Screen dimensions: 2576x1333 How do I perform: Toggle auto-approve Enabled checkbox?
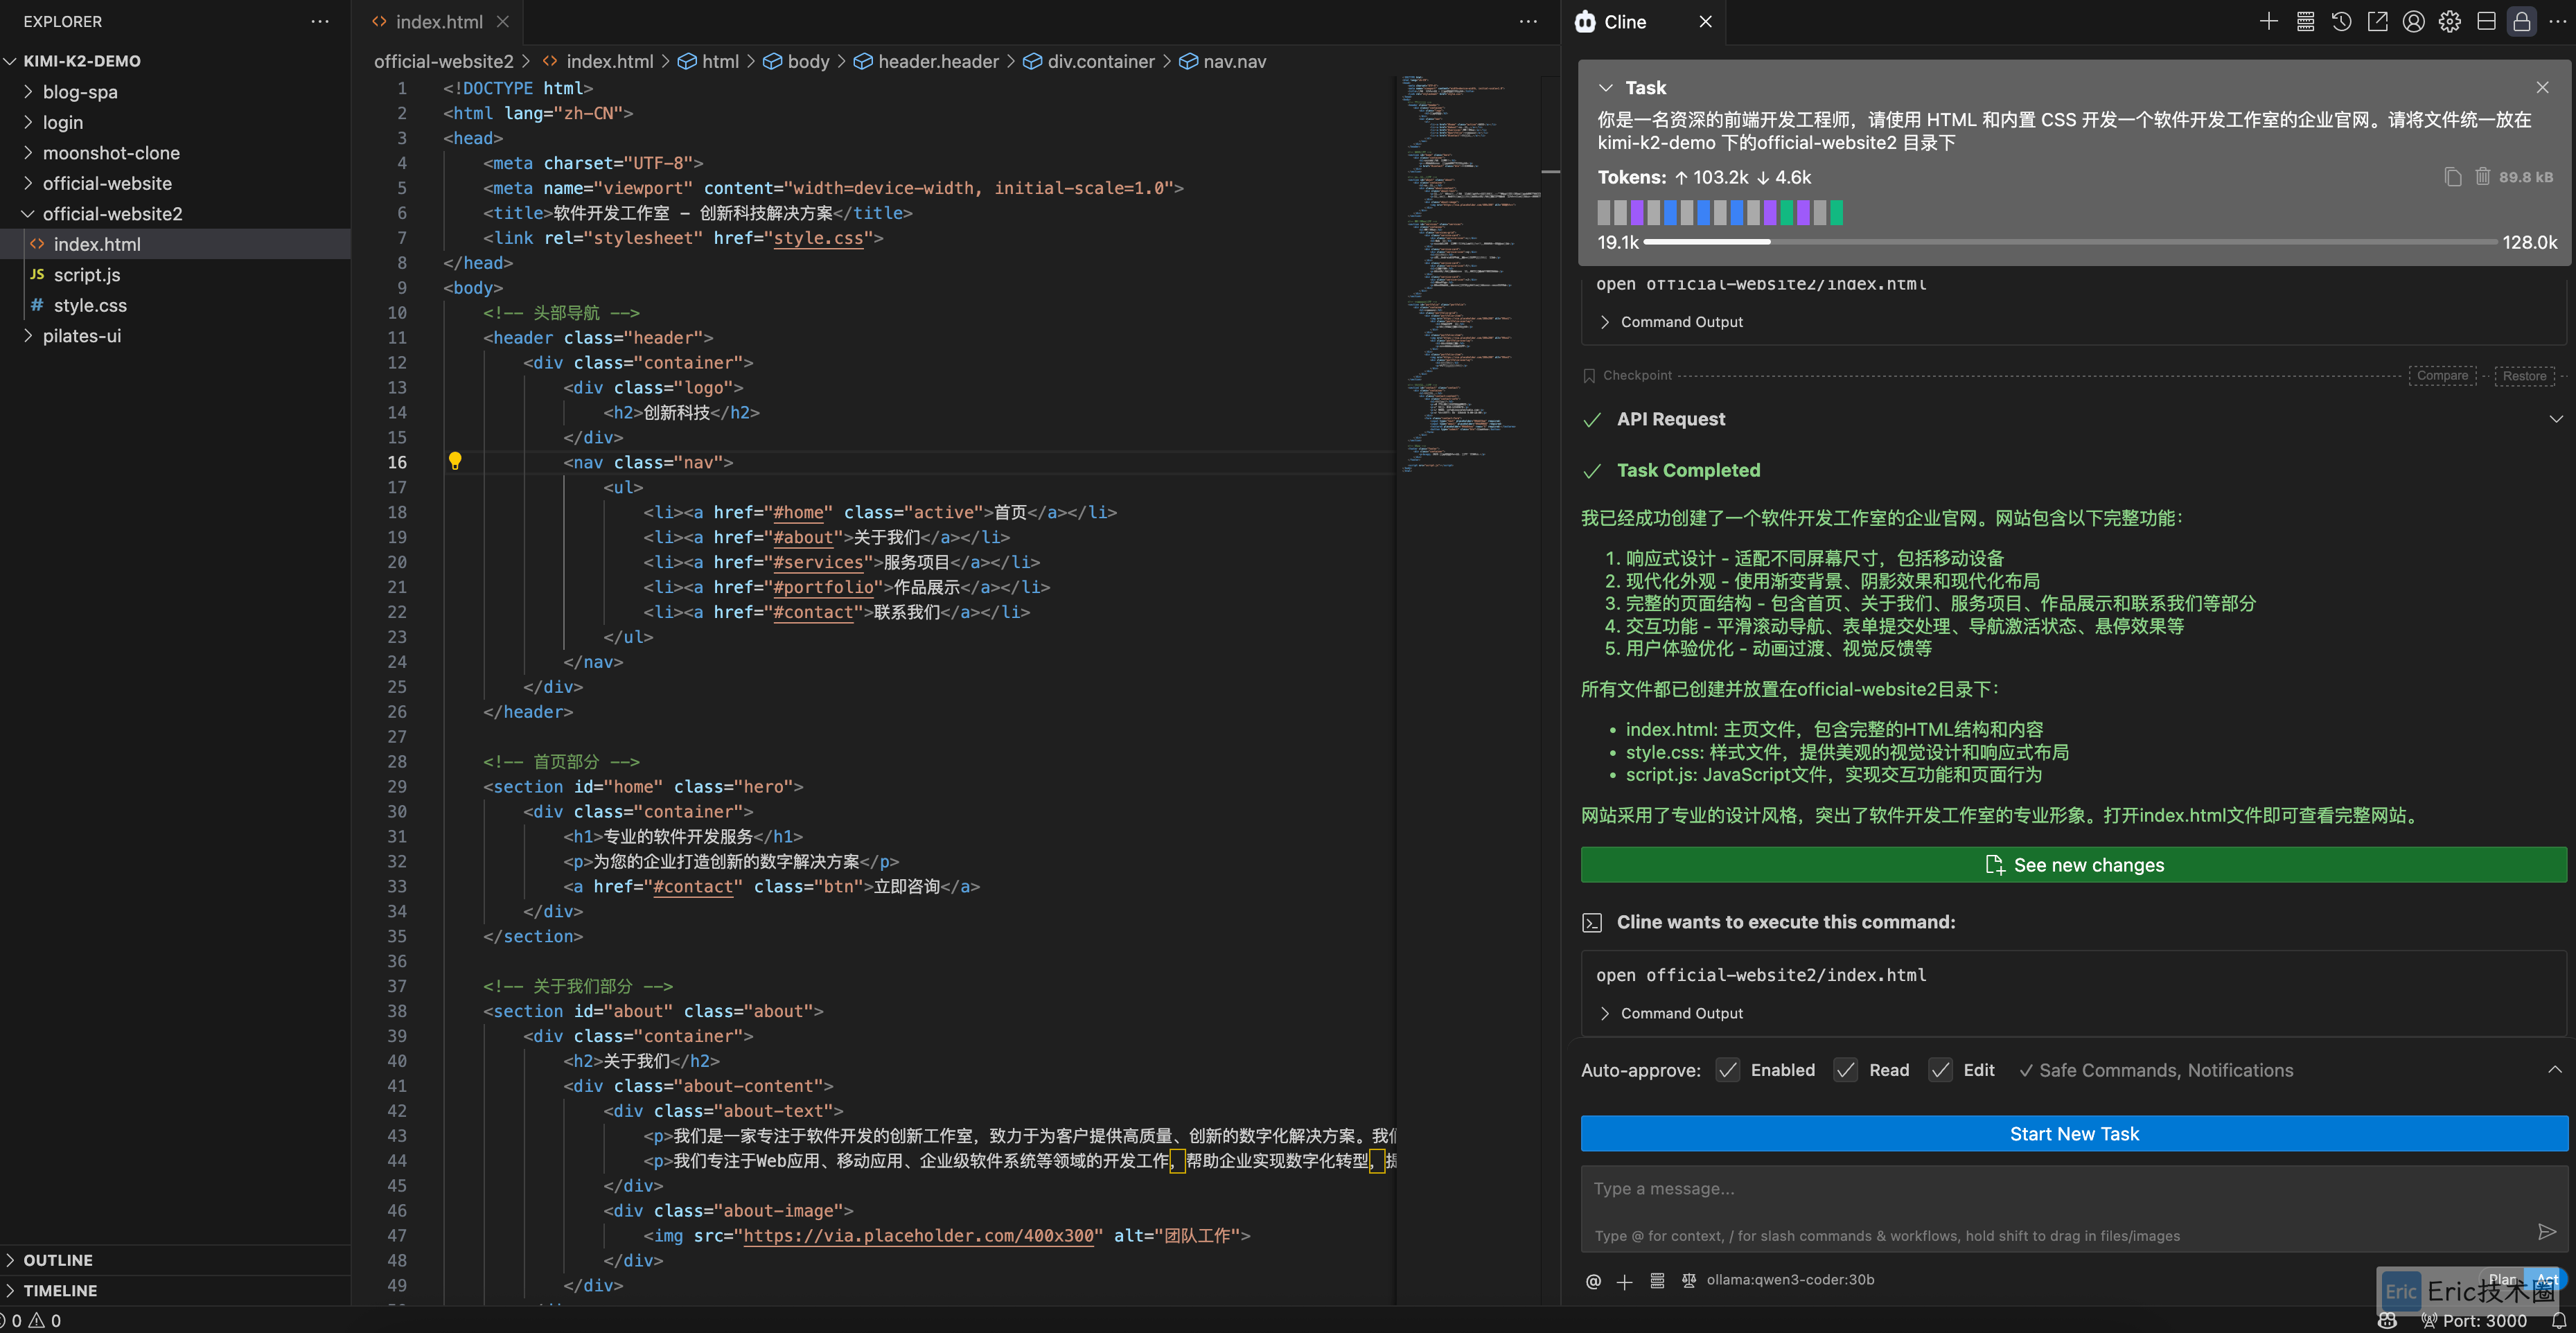pos(1727,1070)
